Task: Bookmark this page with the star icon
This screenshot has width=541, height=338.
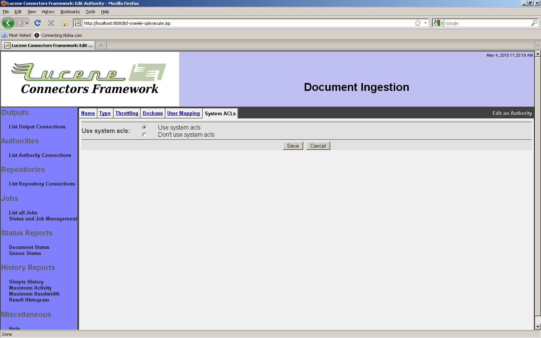Action: tap(417, 23)
